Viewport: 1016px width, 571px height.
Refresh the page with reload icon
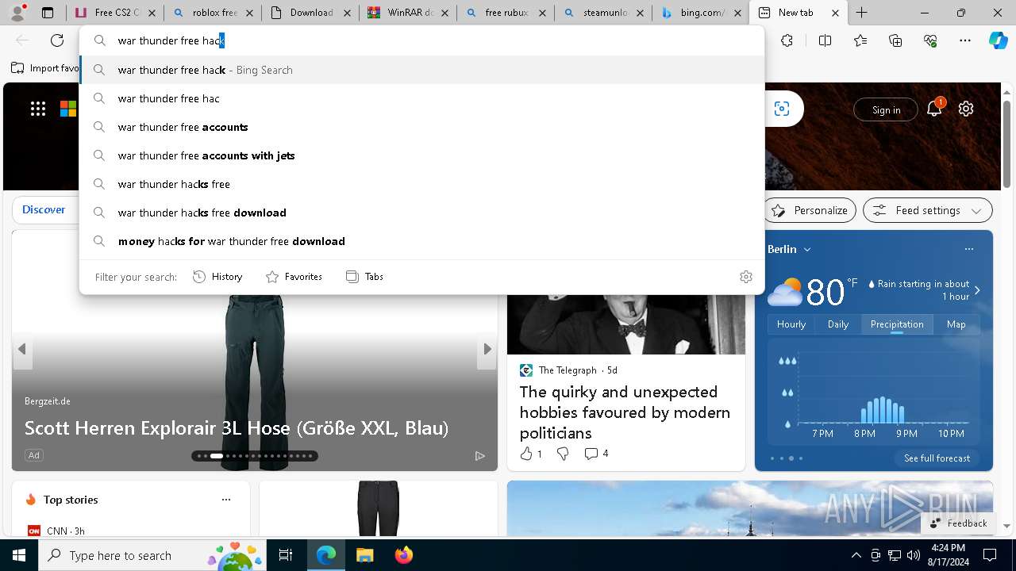[x=57, y=40]
